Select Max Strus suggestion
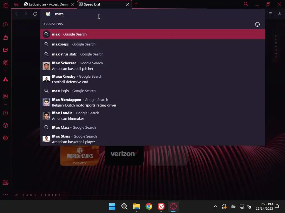The image size is (285, 213). (153, 139)
